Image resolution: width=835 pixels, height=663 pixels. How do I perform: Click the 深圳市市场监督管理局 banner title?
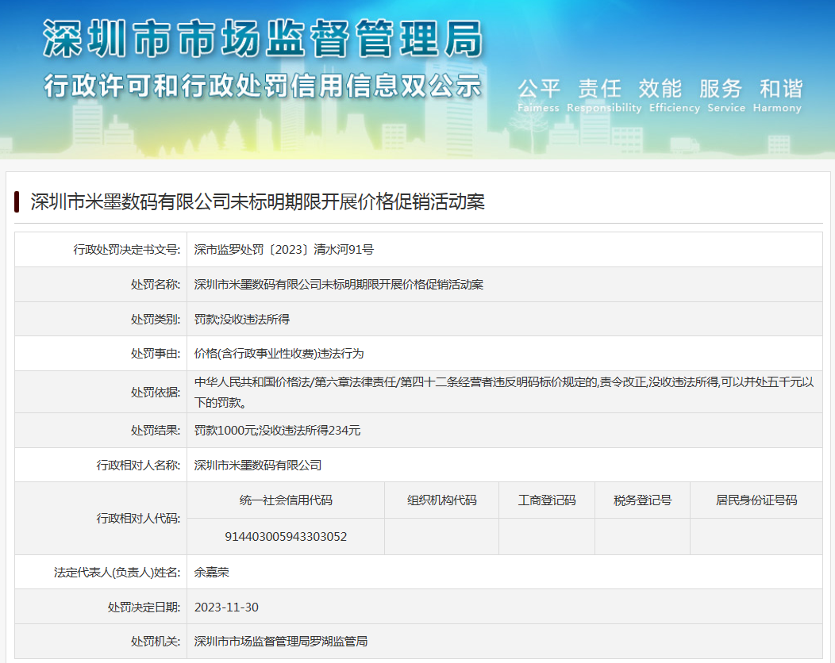262,37
